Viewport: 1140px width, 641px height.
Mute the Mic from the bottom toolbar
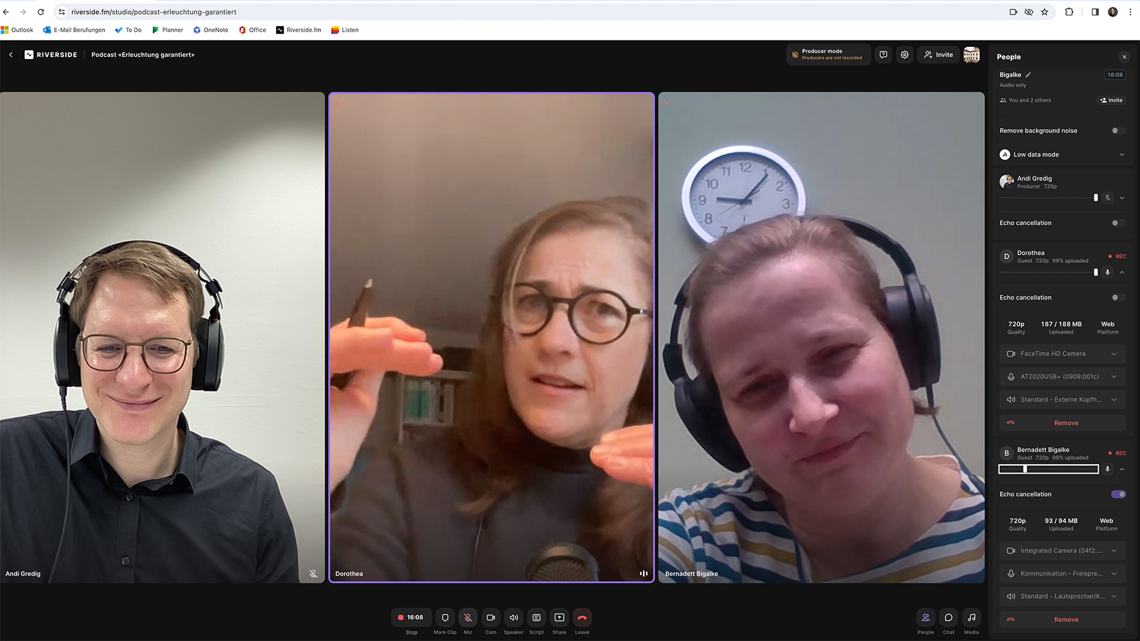coord(467,618)
